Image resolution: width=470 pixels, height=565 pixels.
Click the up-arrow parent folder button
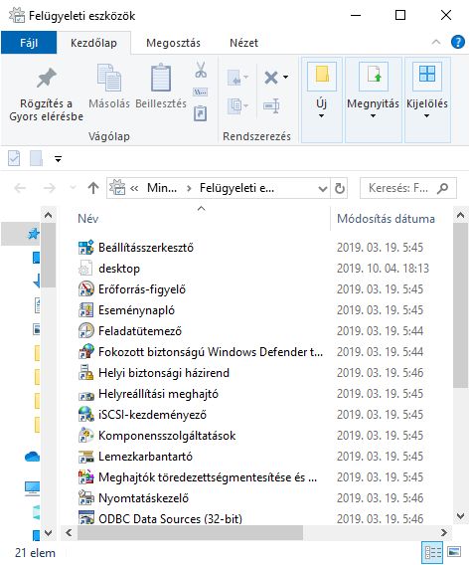(93, 188)
